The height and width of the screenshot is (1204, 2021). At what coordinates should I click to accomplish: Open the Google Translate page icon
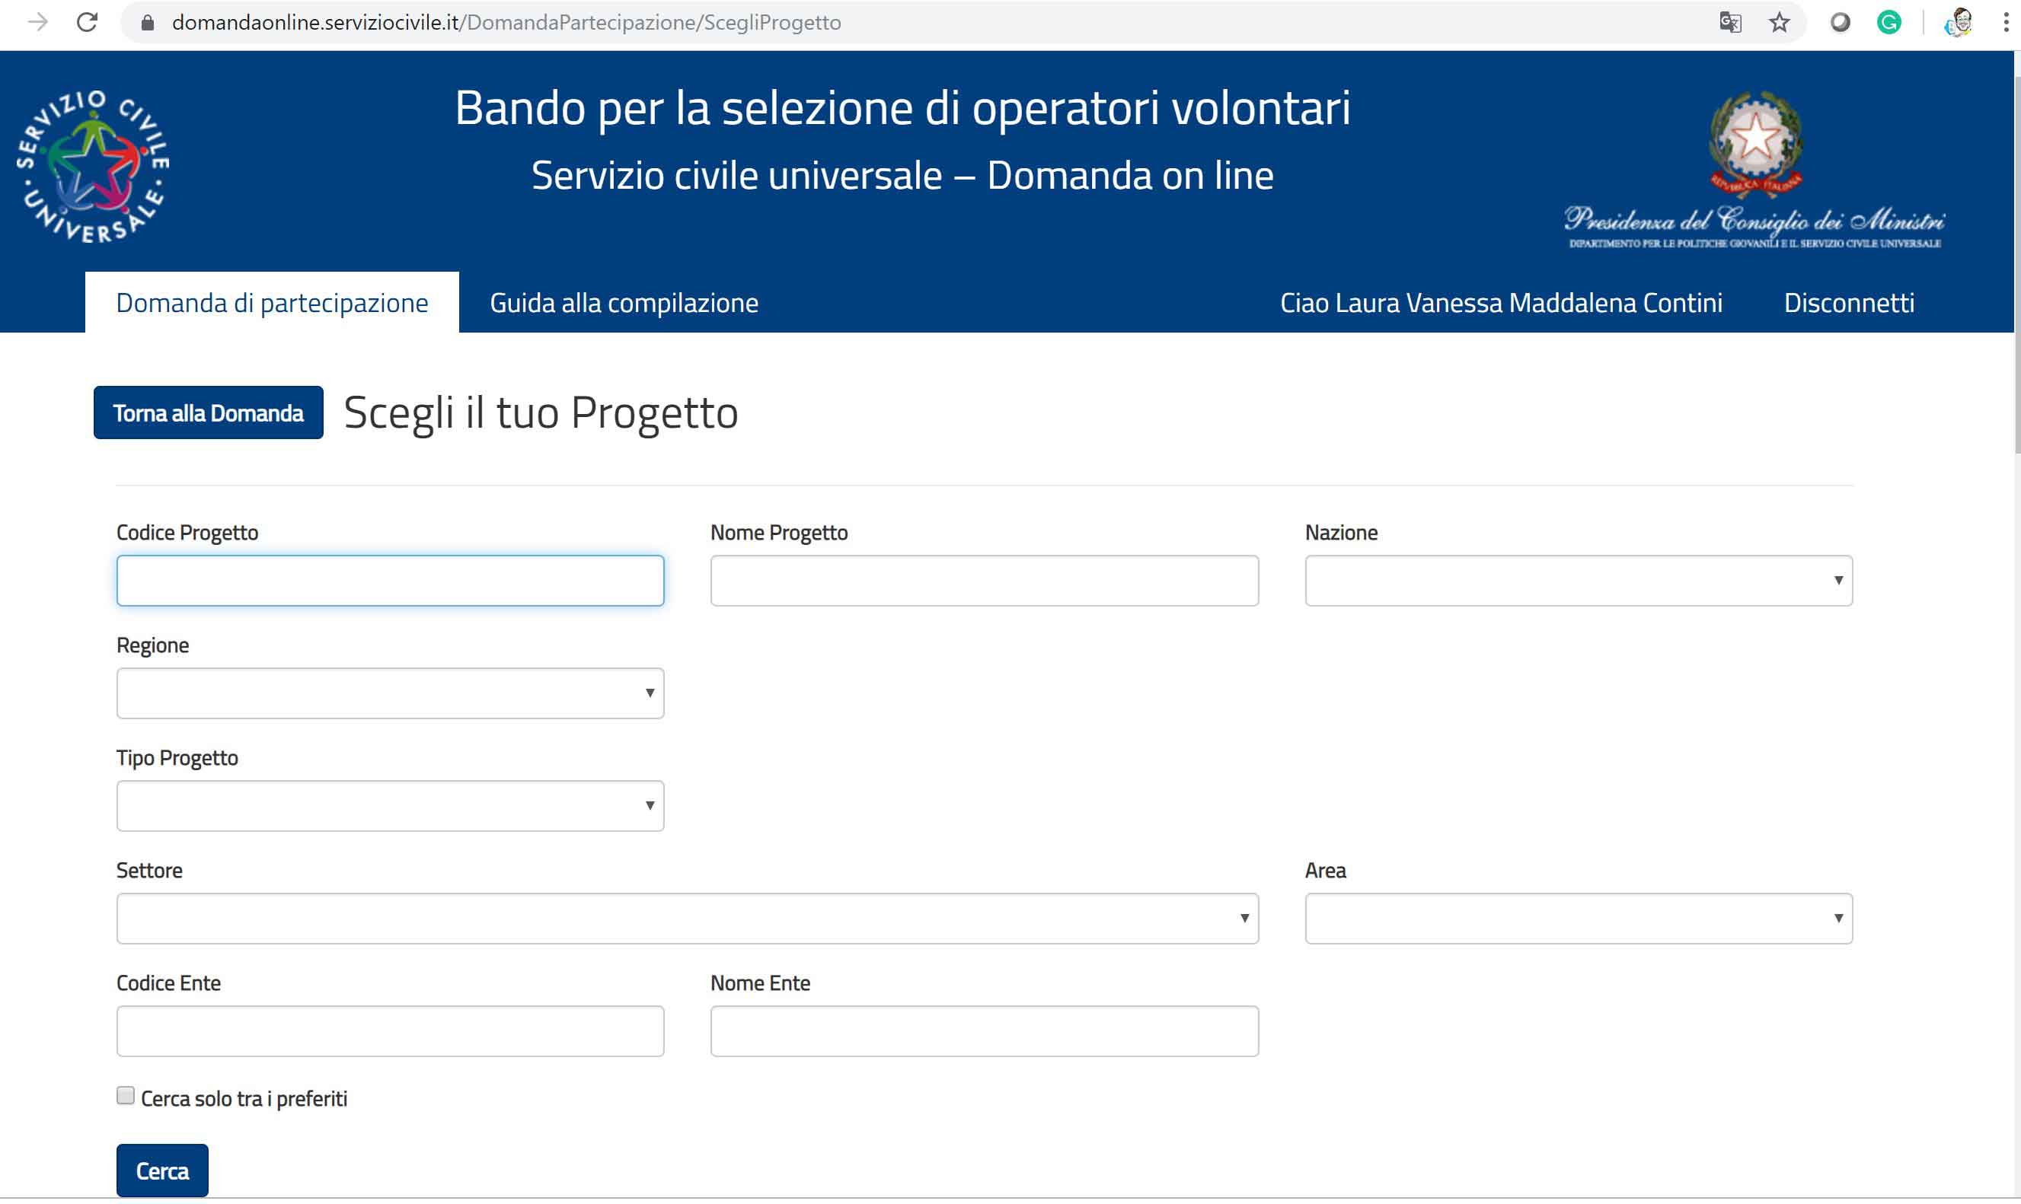[x=1729, y=22]
